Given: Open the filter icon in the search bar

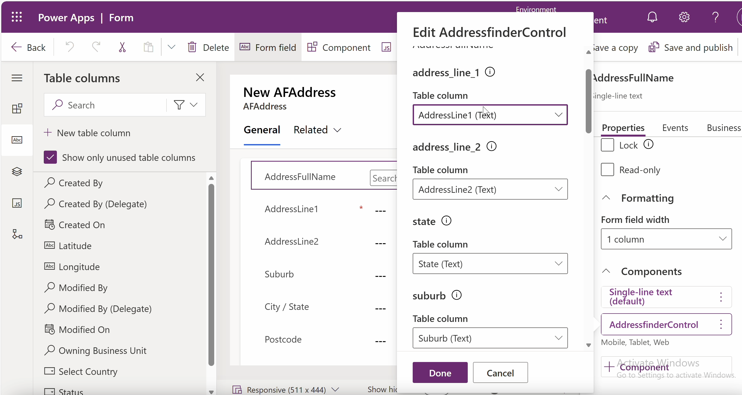Looking at the screenshot, I should coord(179,105).
